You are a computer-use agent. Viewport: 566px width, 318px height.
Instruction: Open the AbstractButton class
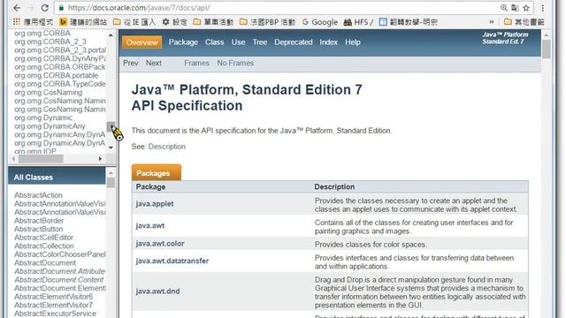click(39, 229)
